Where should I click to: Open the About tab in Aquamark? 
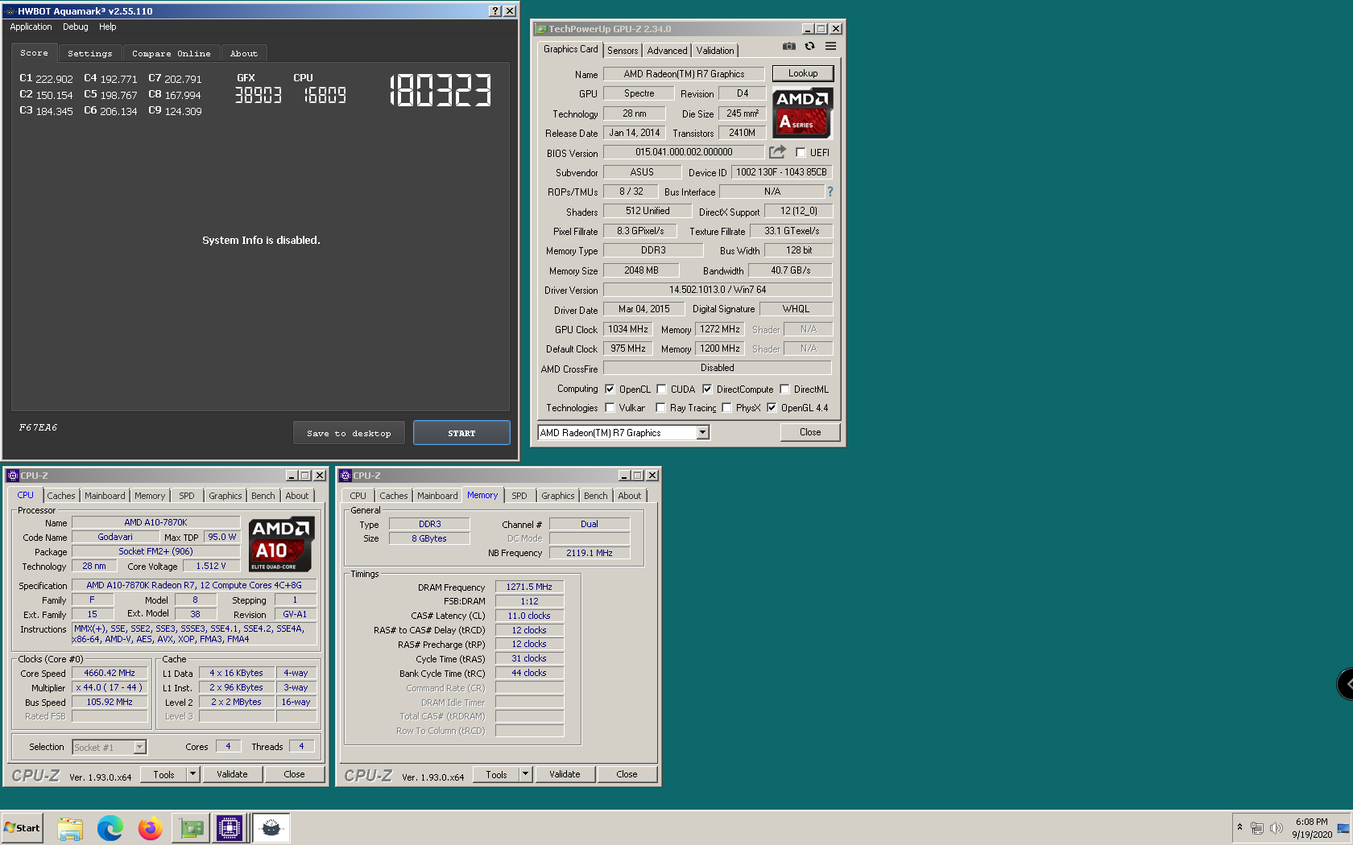pyautogui.click(x=244, y=53)
